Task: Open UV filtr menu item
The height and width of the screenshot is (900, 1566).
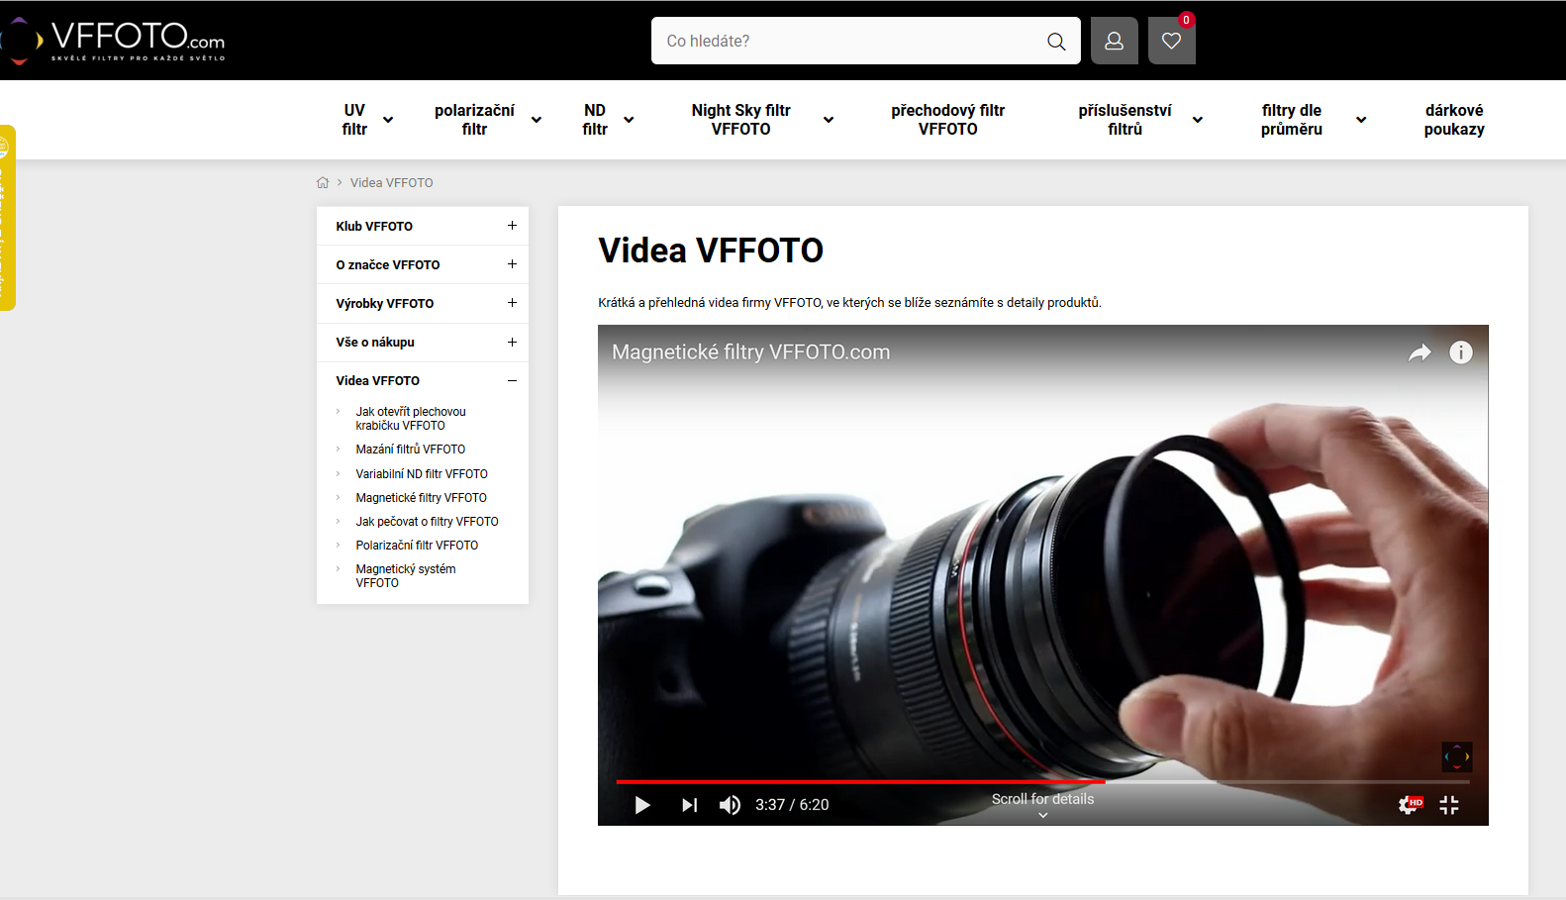Action: point(354,120)
